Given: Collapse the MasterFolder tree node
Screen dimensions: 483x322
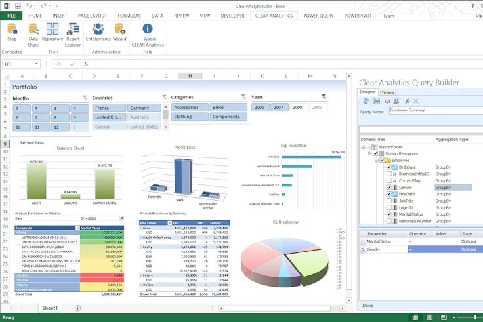Looking at the screenshot, I should (x=363, y=147).
